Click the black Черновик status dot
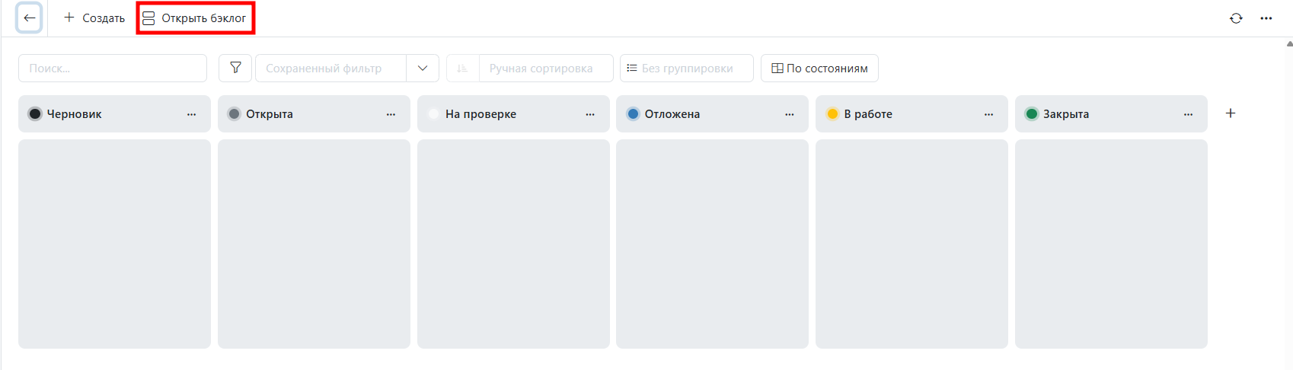1293x370 pixels. pos(35,114)
